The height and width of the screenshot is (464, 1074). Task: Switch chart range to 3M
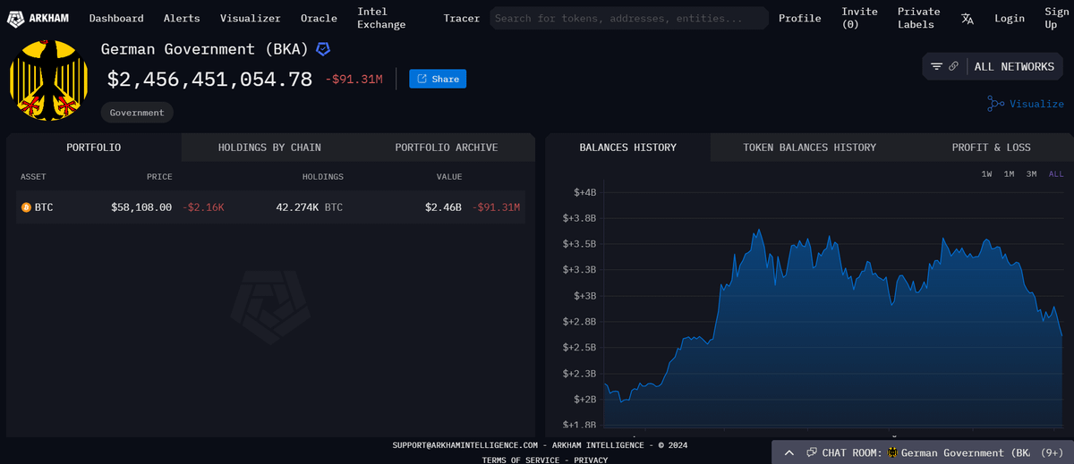[x=1031, y=173]
